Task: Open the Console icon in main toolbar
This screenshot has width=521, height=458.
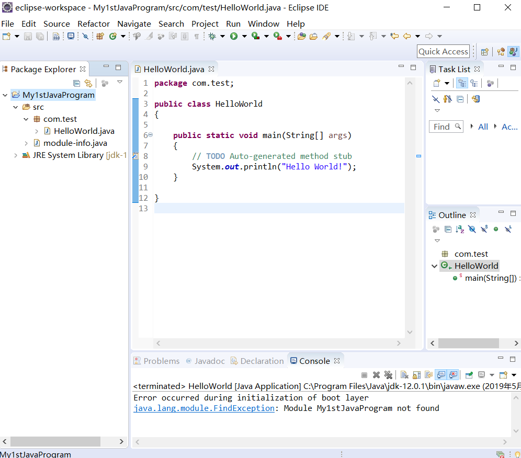Action: point(71,36)
